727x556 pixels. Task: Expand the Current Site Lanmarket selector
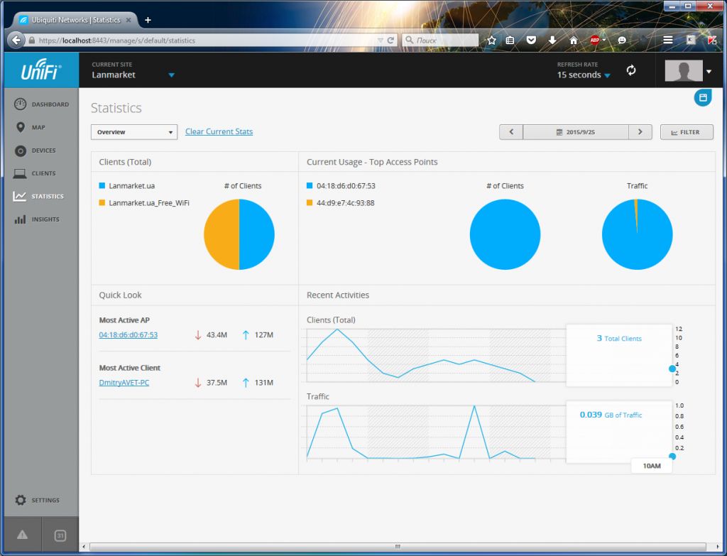coord(171,75)
